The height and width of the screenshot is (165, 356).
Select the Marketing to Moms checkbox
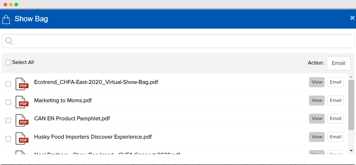8,102
